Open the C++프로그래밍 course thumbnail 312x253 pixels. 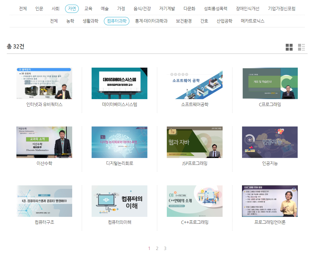click(195, 201)
